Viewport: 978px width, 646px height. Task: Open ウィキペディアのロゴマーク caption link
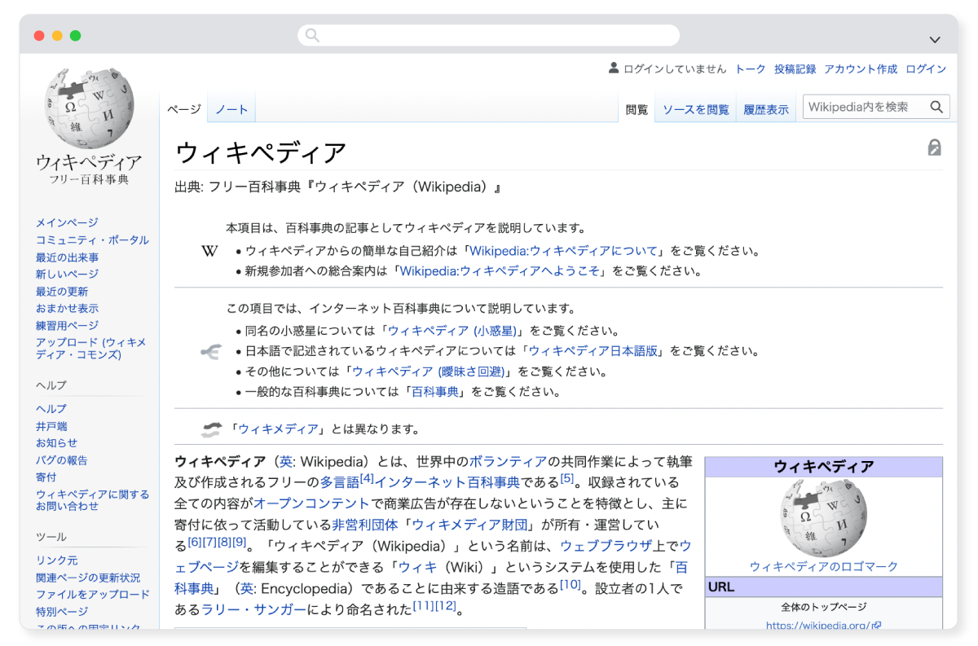pyautogui.click(x=823, y=566)
